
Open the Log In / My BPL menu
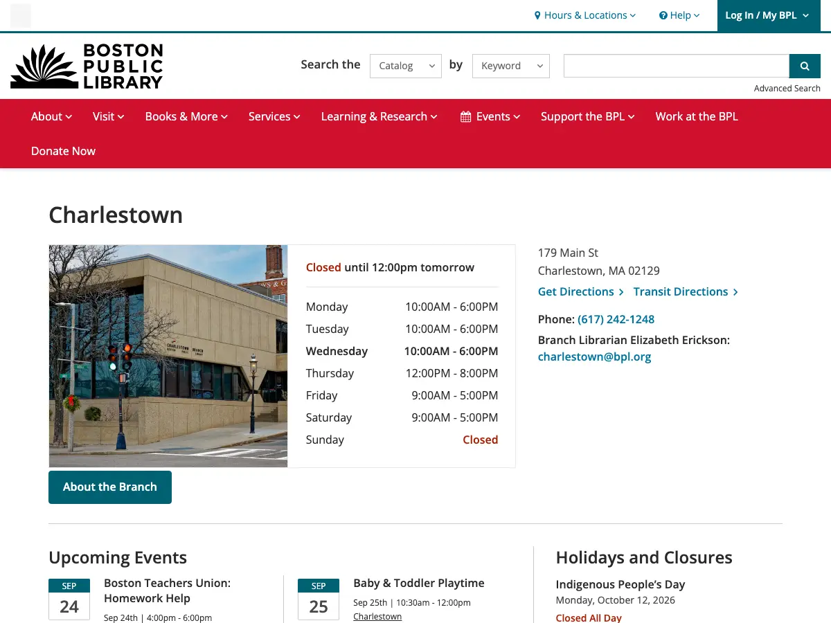[767, 15]
